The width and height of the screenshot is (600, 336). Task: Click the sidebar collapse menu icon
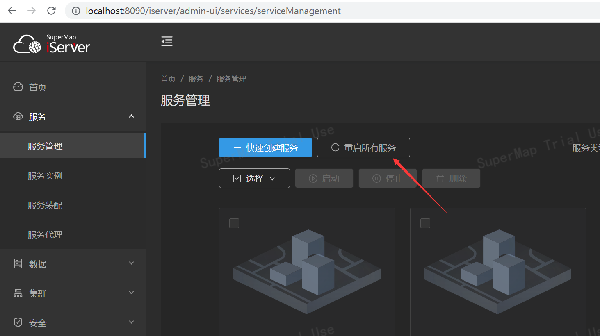tap(167, 41)
